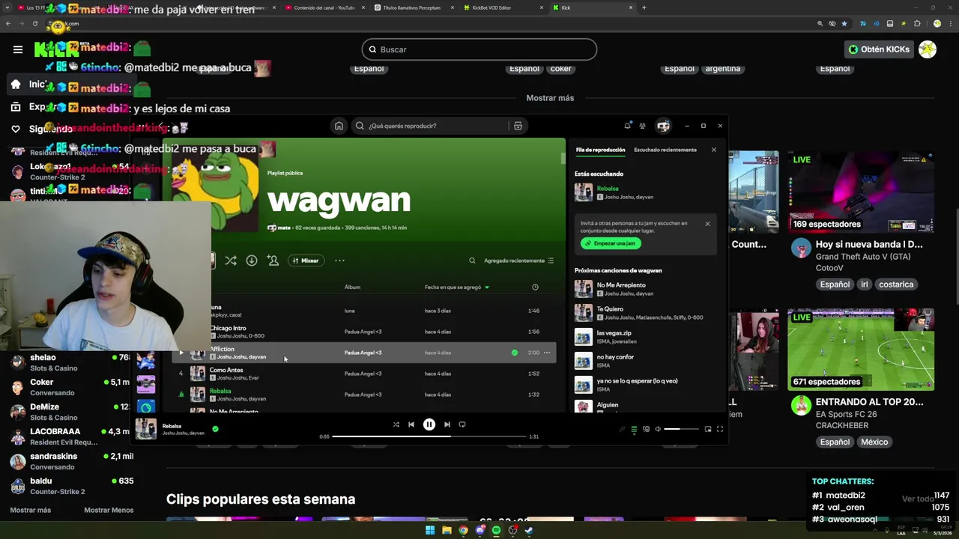
Task: Open the Mixear button
Action: pyautogui.click(x=306, y=261)
